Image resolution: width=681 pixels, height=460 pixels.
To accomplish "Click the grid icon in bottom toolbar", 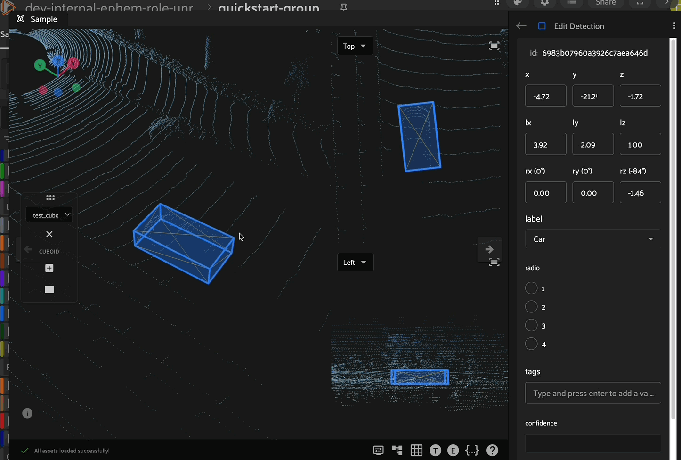I will click(416, 451).
